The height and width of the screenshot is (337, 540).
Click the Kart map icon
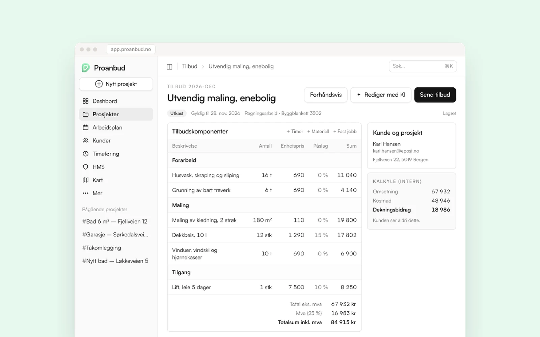[x=85, y=180]
